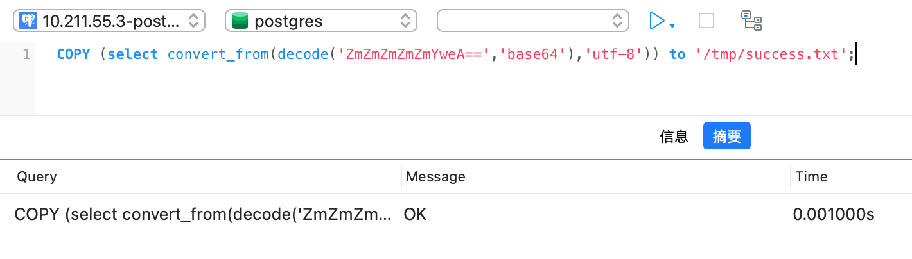
Task: Run the SQL query with the play button
Action: pyautogui.click(x=656, y=21)
